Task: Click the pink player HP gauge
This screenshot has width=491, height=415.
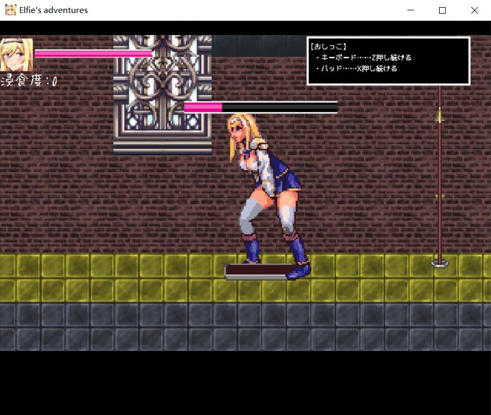Action: click(x=93, y=54)
